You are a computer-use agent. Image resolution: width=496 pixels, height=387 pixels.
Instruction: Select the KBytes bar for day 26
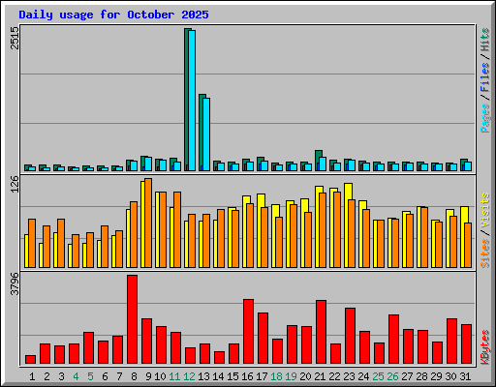point(393,340)
